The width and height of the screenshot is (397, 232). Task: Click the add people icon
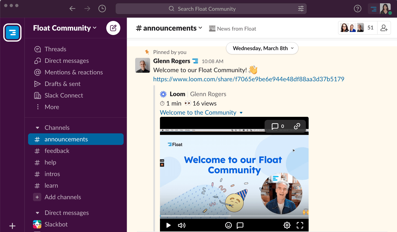coord(384,28)
